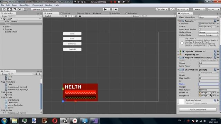Click Project search by label icon

coord(40,74)
